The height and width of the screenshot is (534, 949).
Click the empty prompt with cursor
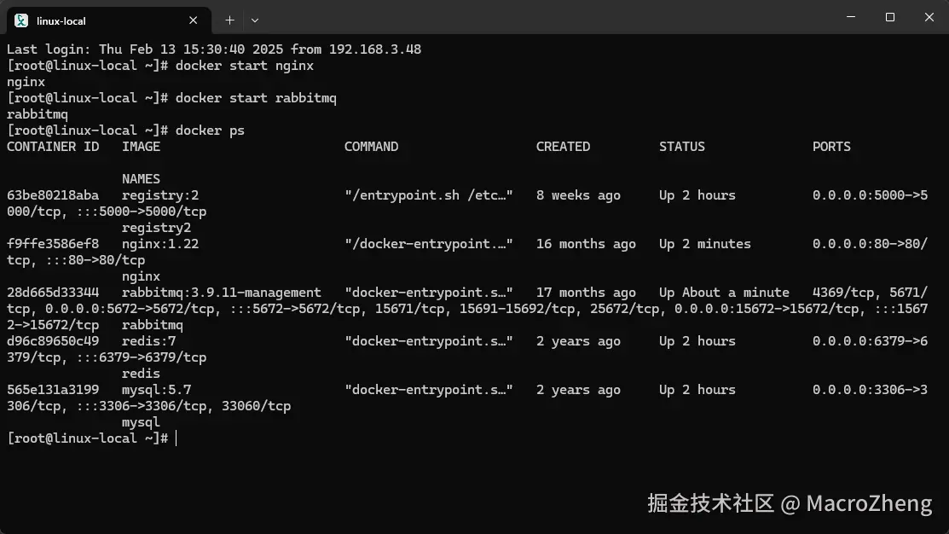[91, 438]
